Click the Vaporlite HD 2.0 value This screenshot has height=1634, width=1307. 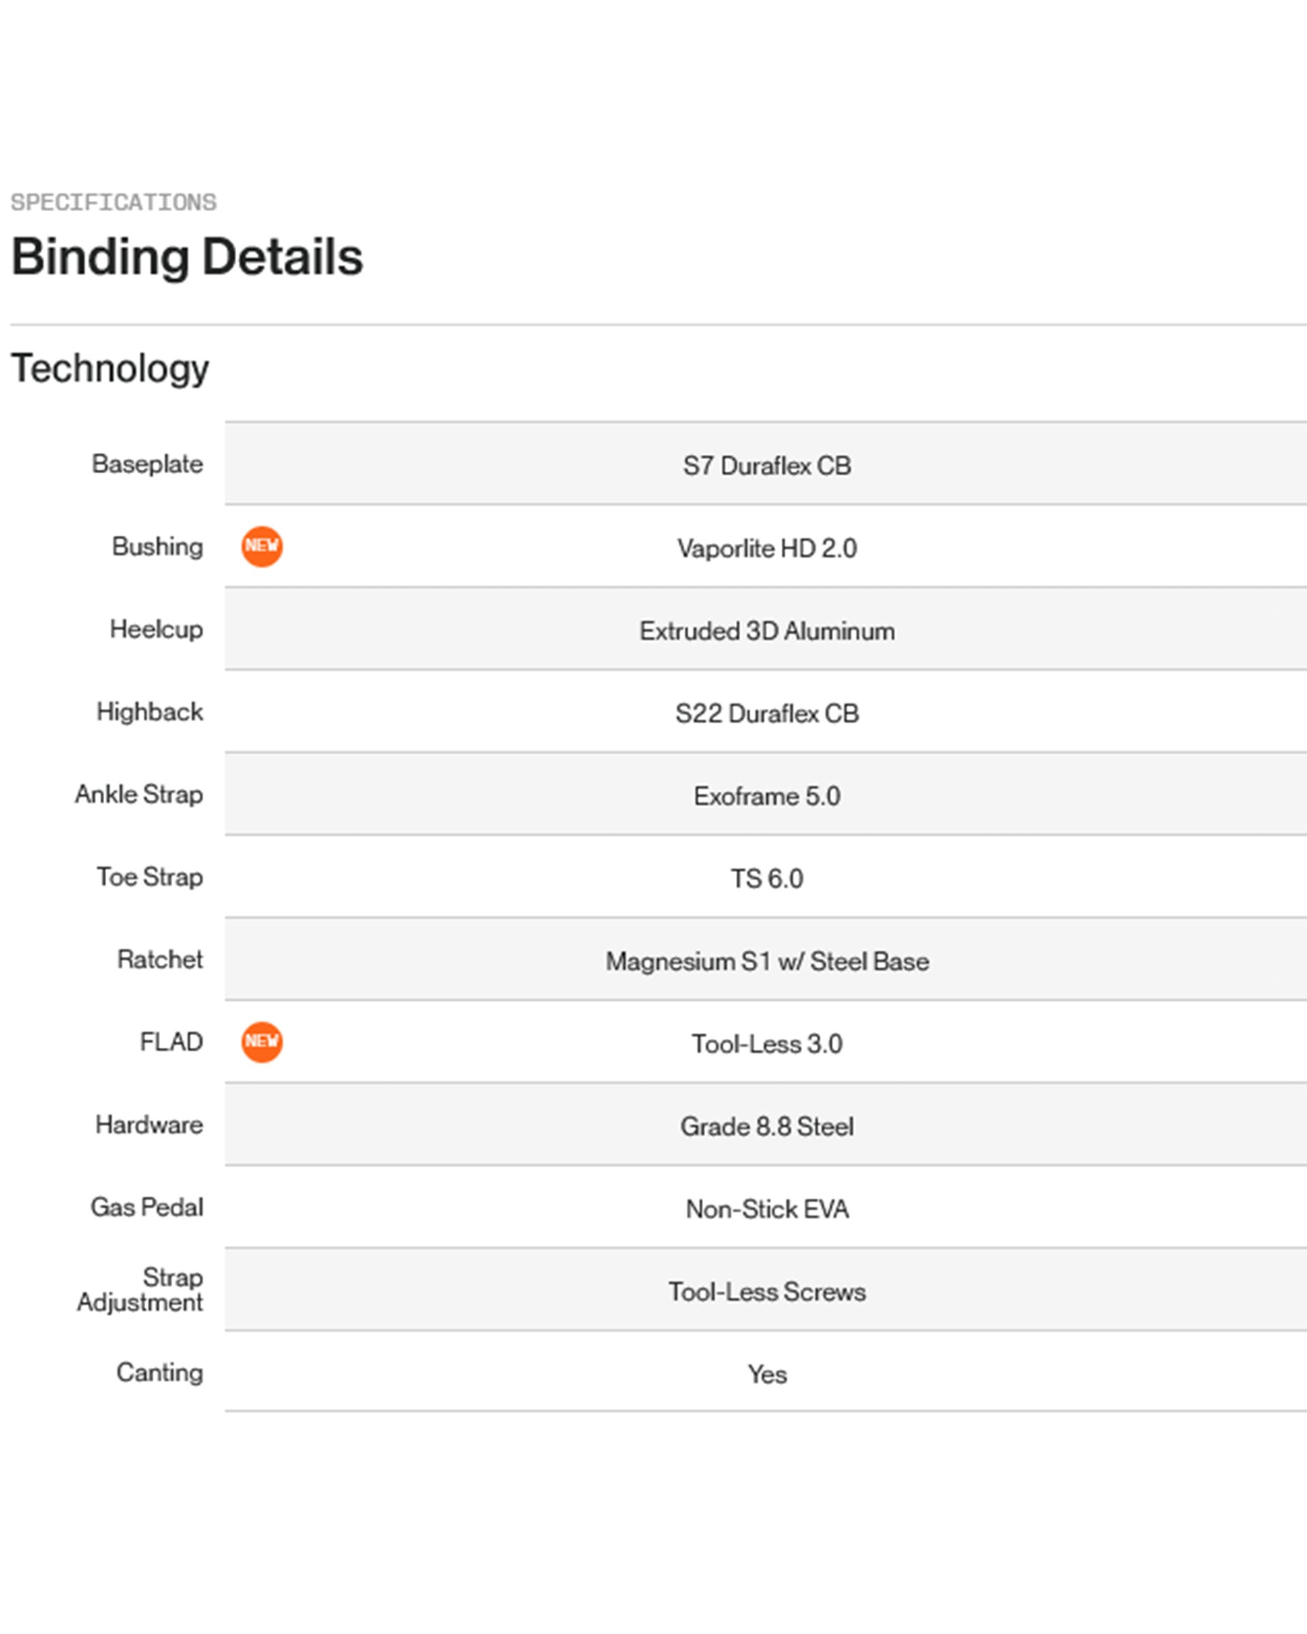tap(767, 548)
